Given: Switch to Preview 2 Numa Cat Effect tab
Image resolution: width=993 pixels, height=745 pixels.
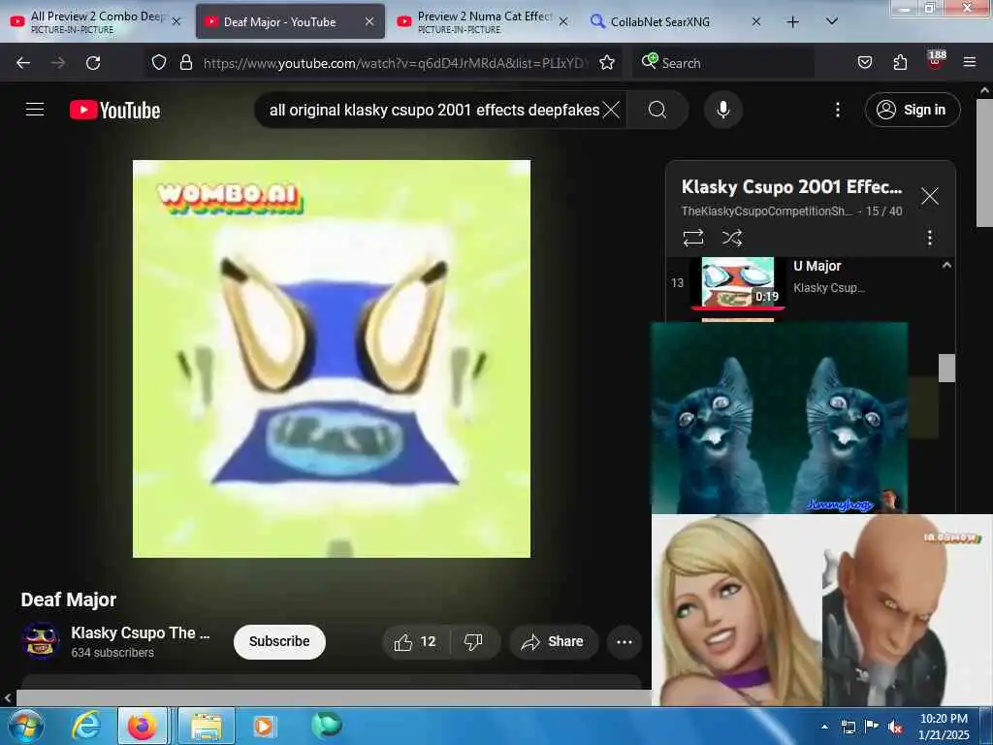Looking at the screenshot, I should point(483,21).
